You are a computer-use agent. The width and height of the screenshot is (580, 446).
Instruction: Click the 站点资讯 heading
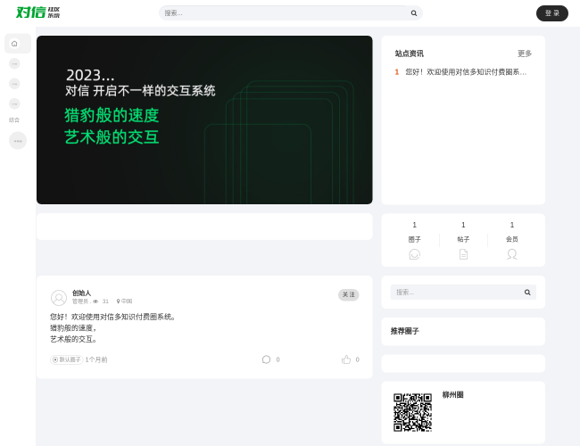point(409,54)
